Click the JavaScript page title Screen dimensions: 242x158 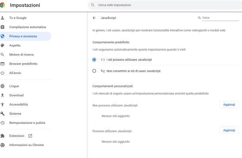click(108, 18)
